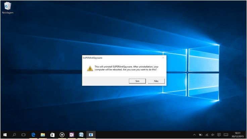
Task: Open Task View on the taskbar
Action: tap(23, 135)
